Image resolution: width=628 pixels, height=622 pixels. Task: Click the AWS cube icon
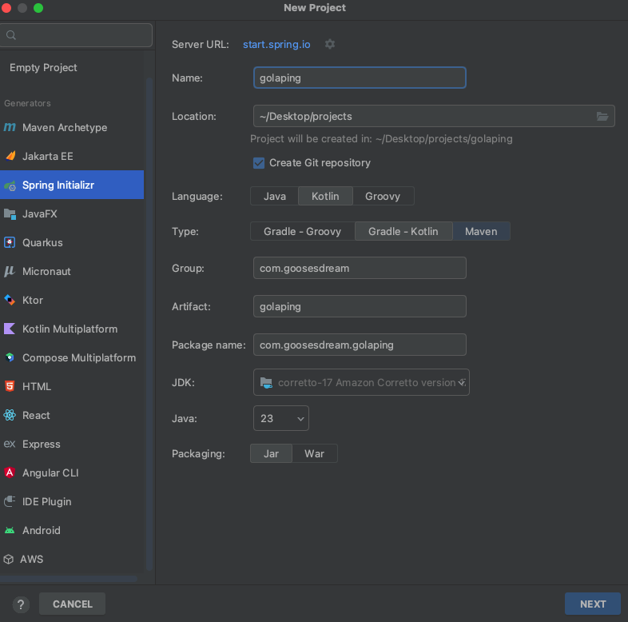pos(9,559)
